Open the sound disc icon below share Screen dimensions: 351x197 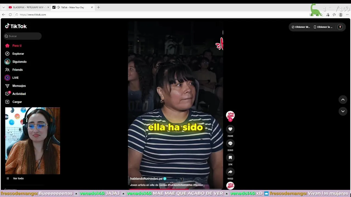230,186
